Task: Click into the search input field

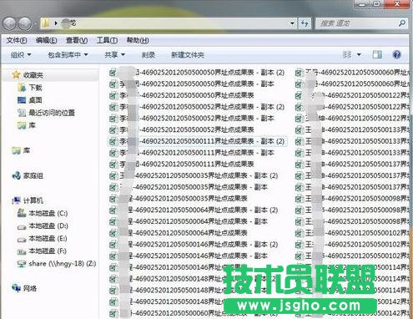Action: click(357, 23)
